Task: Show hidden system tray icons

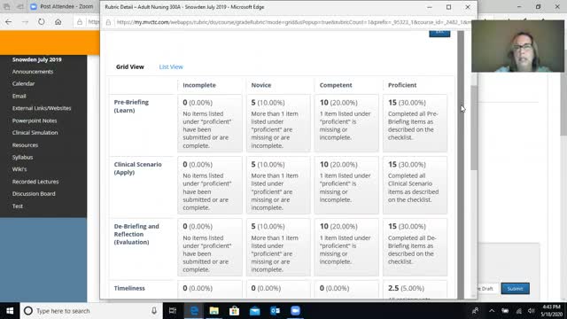Action: click(x=492, y=311)
